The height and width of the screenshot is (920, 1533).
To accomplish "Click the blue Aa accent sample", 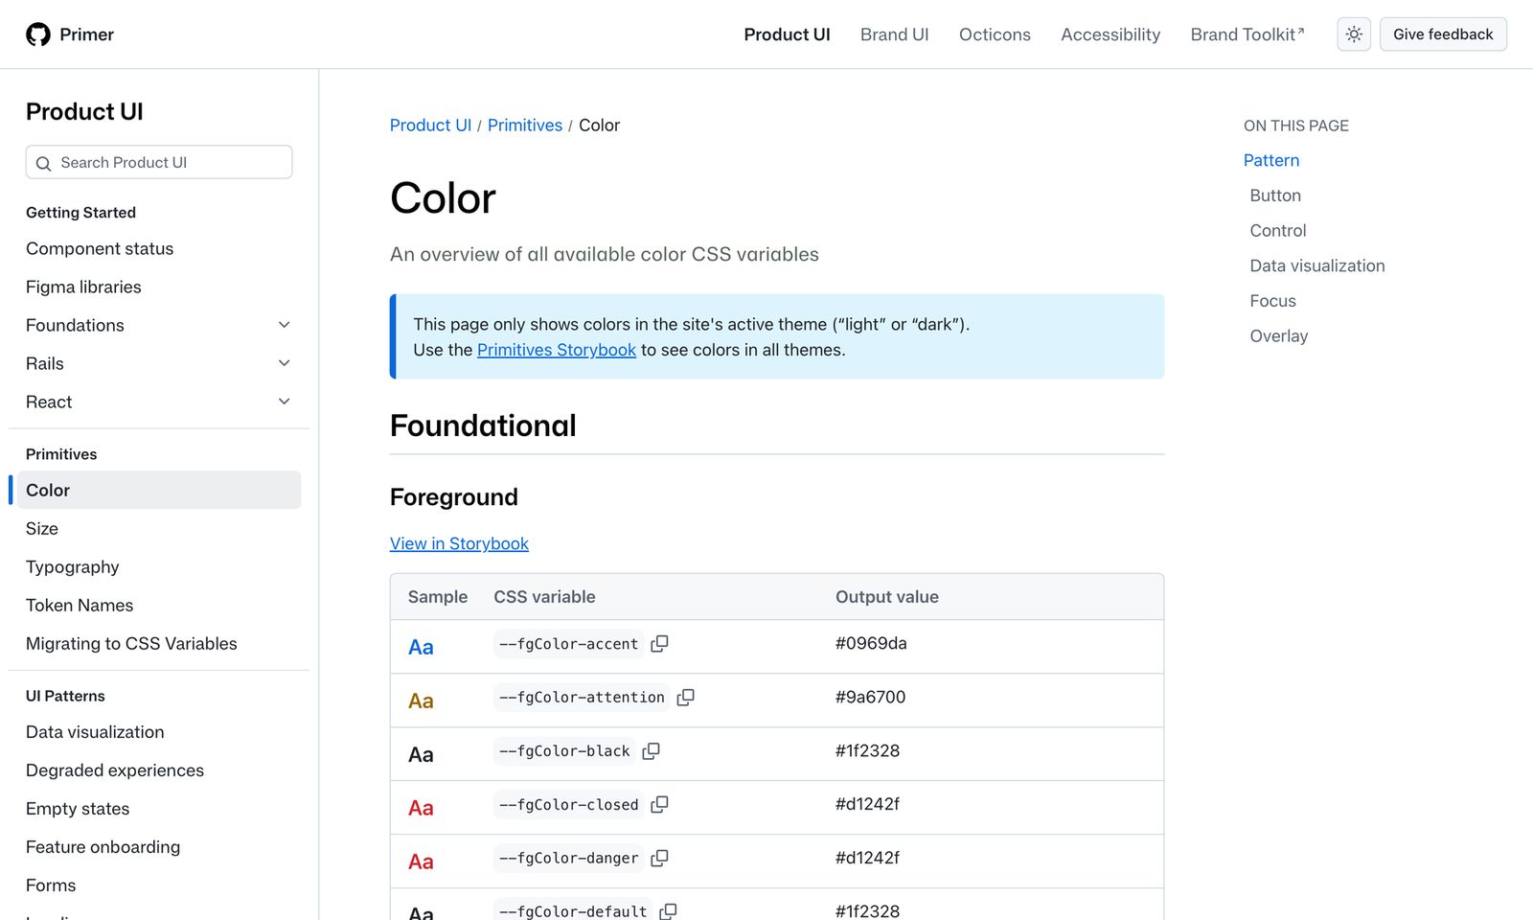I will click(x=421, y=647).
